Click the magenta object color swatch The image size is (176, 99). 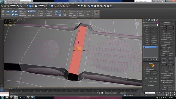[x=158, y=23]
